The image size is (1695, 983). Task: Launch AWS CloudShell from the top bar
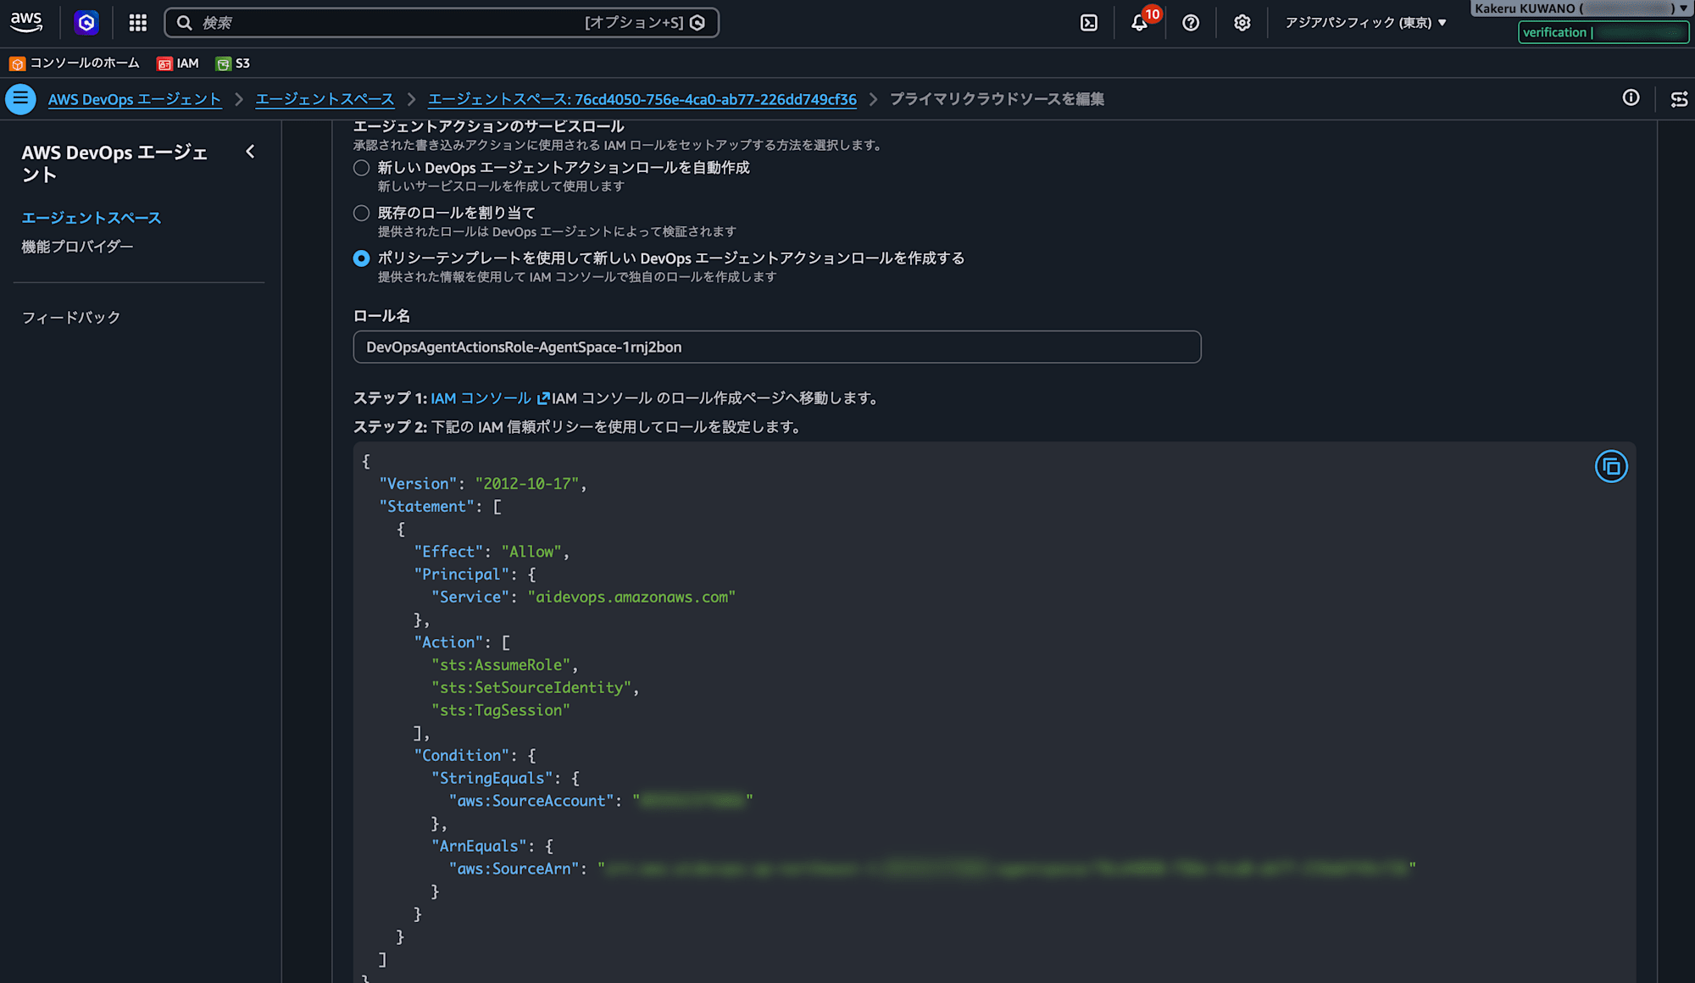pos(1089,23)
